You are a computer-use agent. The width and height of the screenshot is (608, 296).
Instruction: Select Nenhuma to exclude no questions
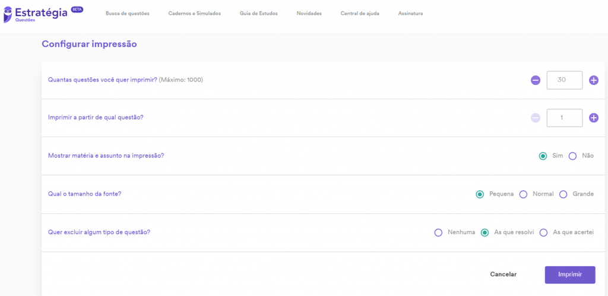438,233
